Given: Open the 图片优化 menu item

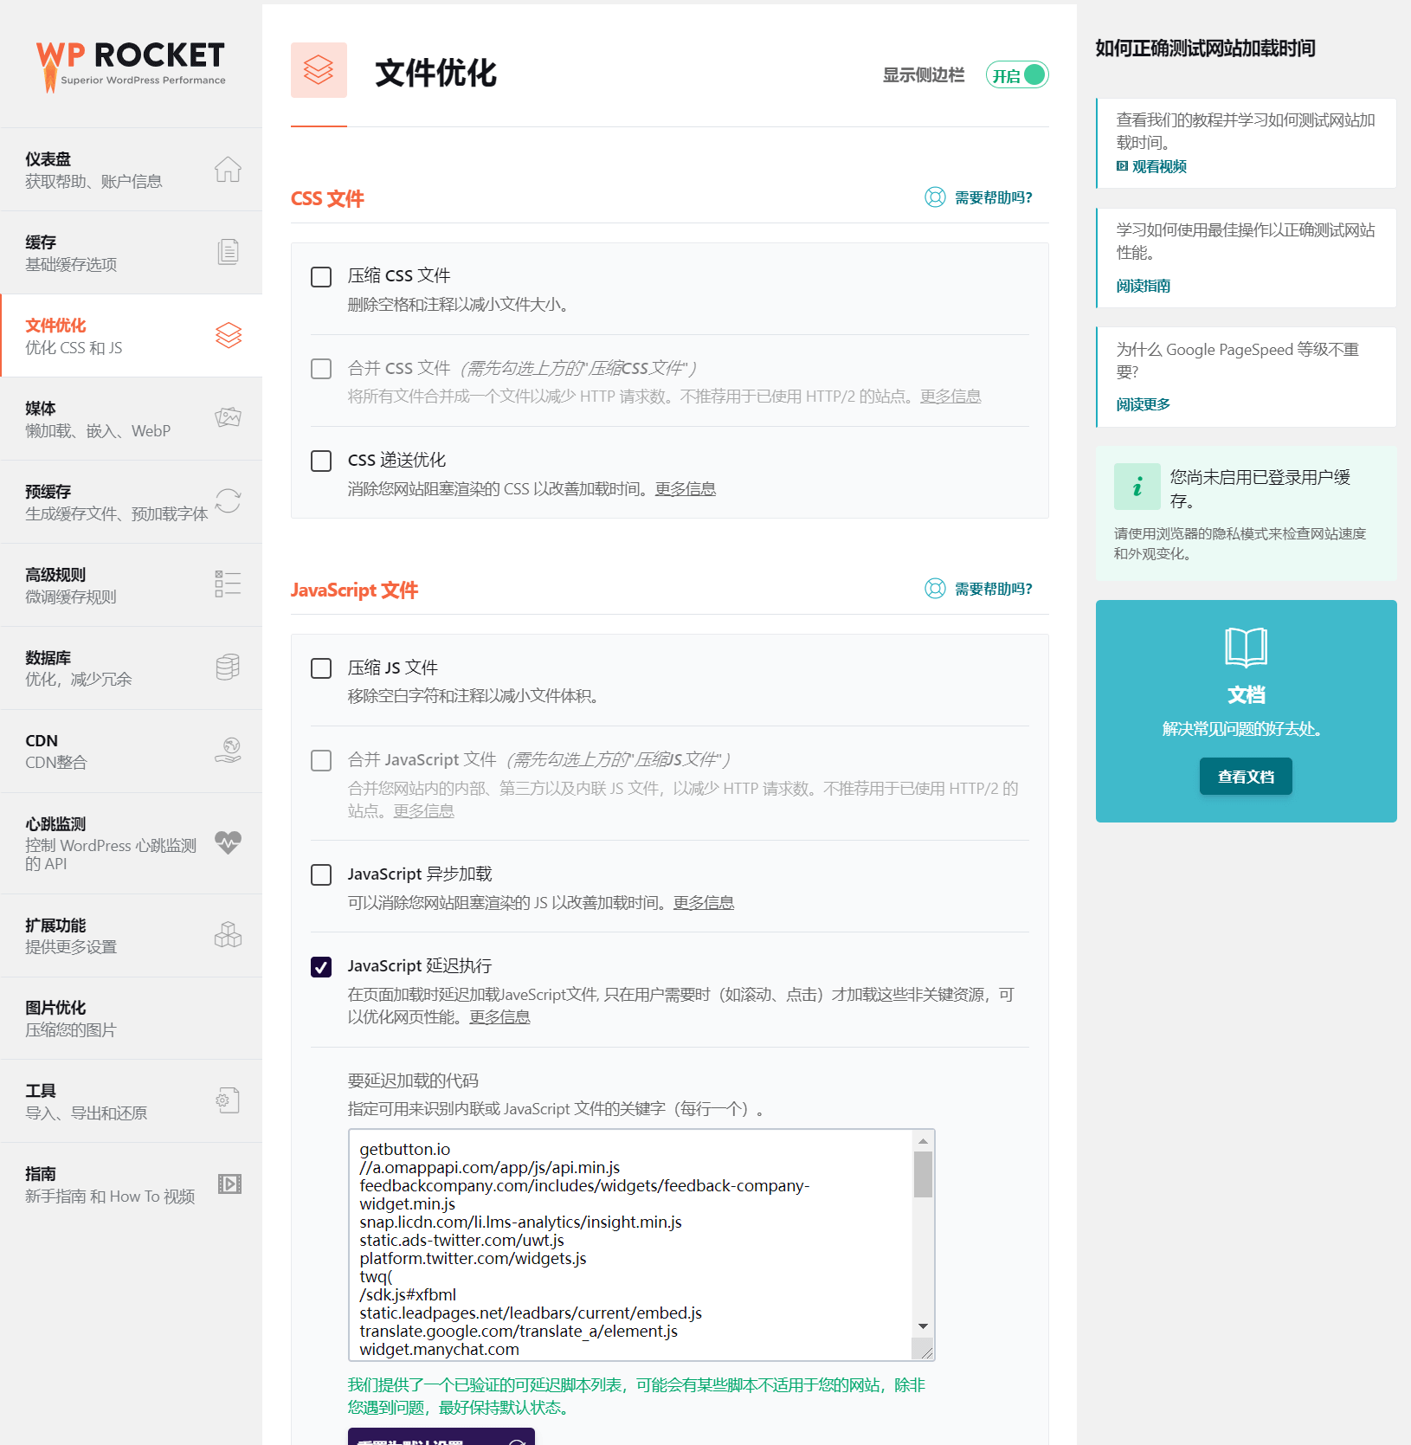Looking at the screenshot, I should pos(131,1018).
